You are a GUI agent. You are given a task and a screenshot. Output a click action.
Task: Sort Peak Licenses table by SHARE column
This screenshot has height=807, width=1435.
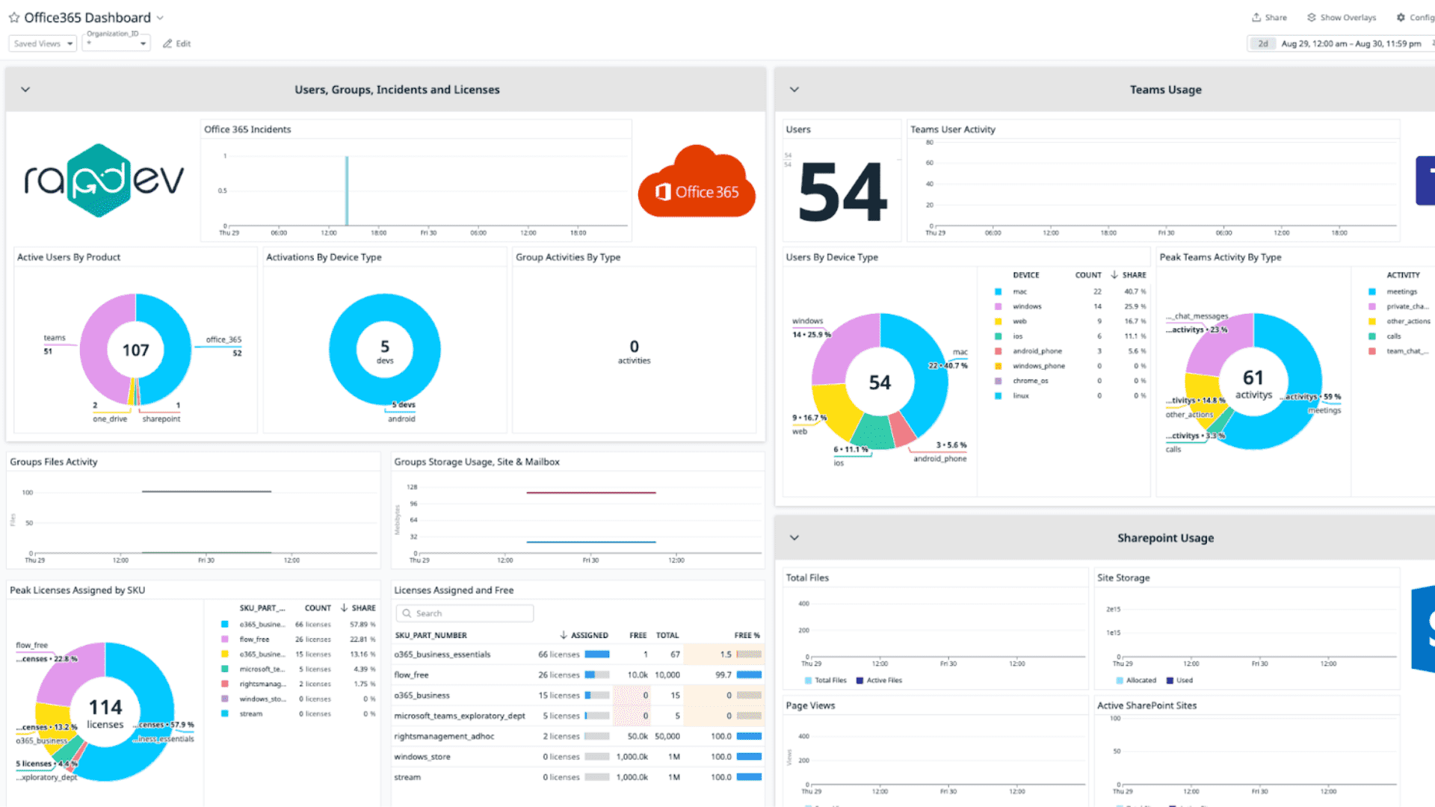click(358, 608)
